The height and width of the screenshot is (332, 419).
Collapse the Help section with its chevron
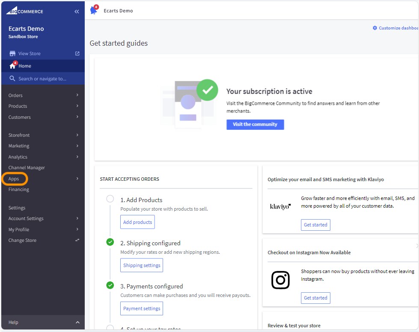77,322
